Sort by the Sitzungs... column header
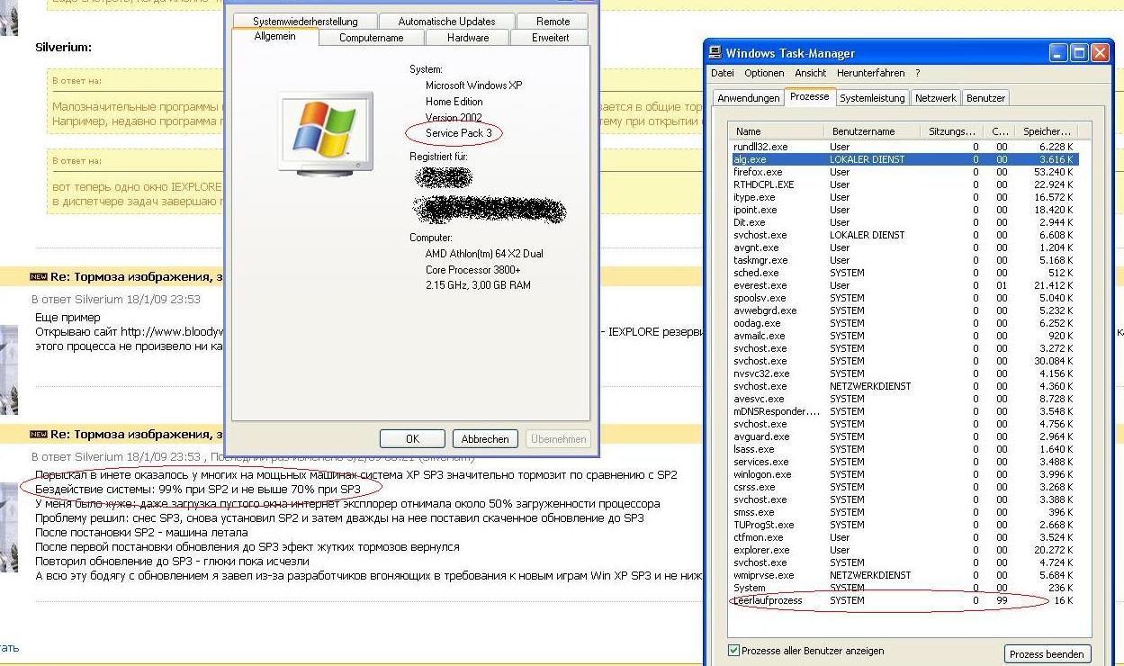 [951, 131]
